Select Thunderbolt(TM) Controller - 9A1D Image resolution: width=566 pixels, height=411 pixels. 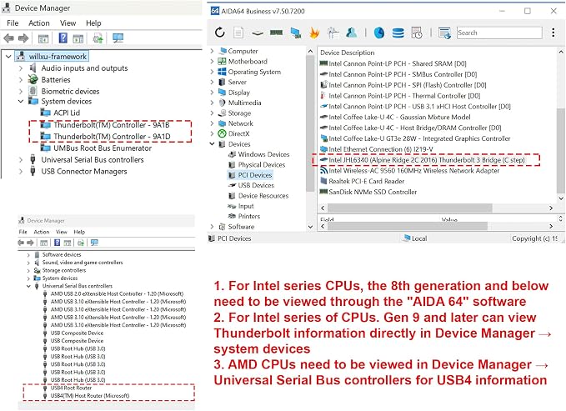pos(112,137)
